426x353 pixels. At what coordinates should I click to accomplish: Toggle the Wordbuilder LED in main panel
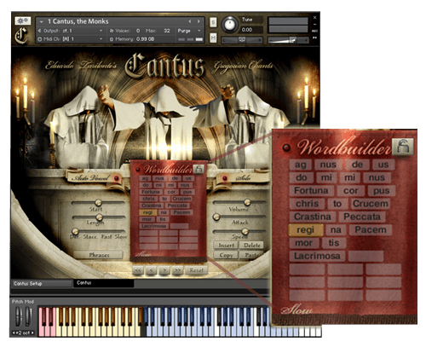pos(138,170)
